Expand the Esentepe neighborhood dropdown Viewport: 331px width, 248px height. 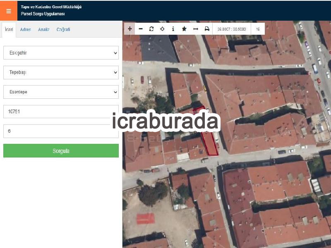(x=61, y=92)
